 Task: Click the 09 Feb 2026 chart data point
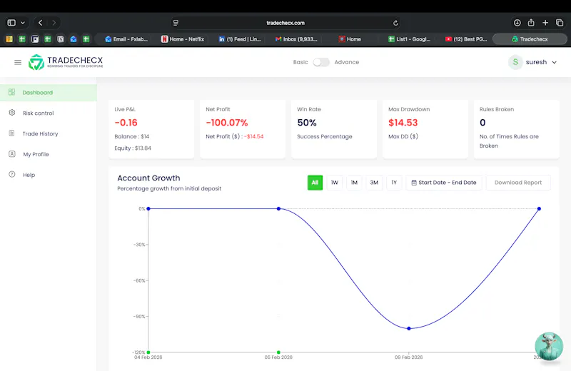[409, 328]
